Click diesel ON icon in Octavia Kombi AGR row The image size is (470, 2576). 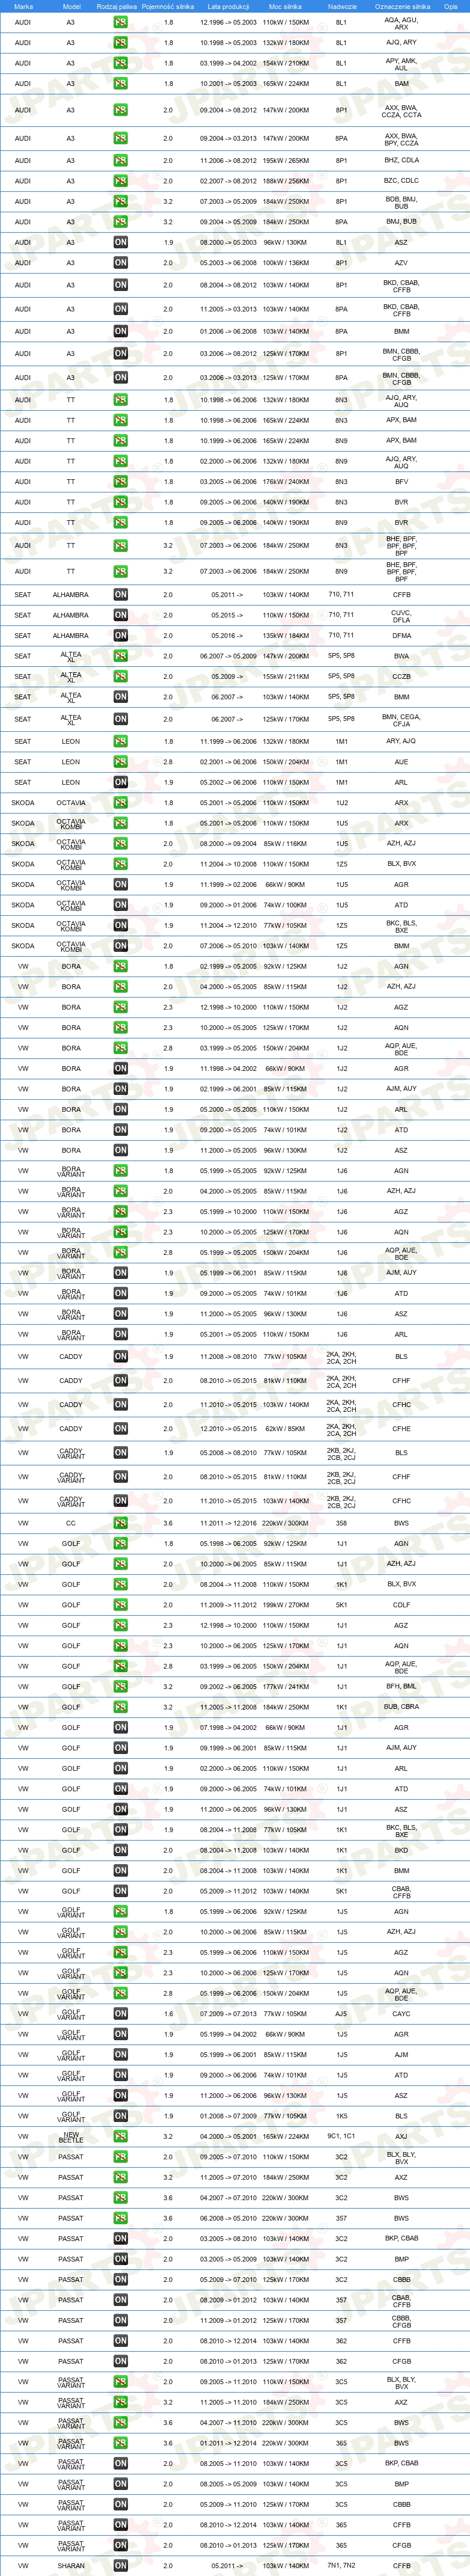tap(120, 885)
